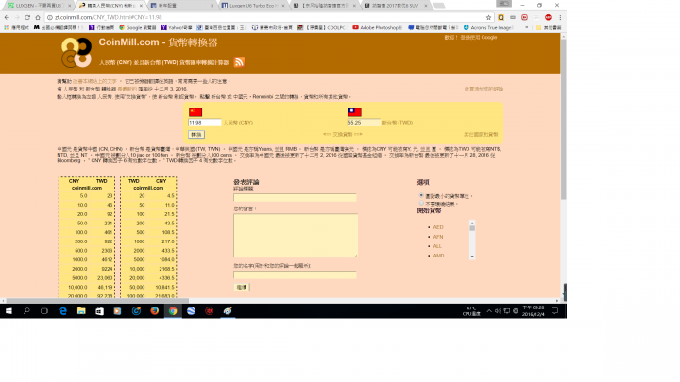Click the yellow extension icon beside star
Screen dimensions: 680x382
tap(501, 17)
